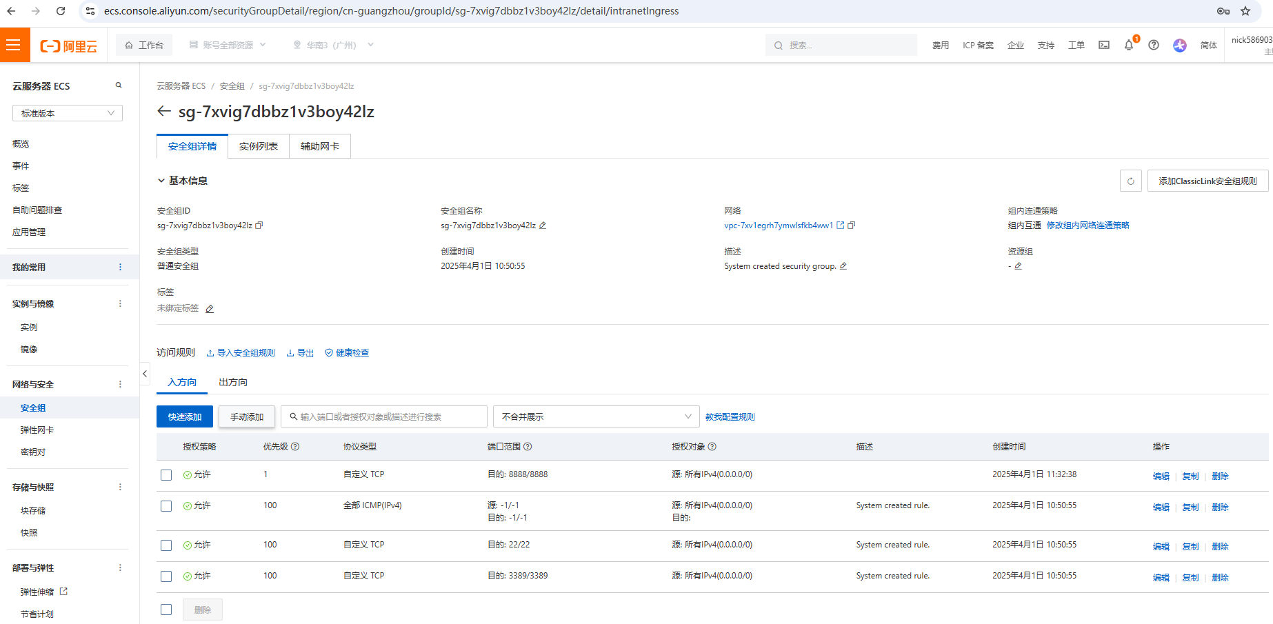Open the 实例列表 tab

pyautogui.click(x=259, y=146)
